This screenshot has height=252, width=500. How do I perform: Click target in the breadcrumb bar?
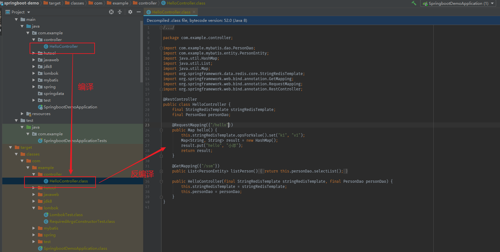(x=51, y=3)
